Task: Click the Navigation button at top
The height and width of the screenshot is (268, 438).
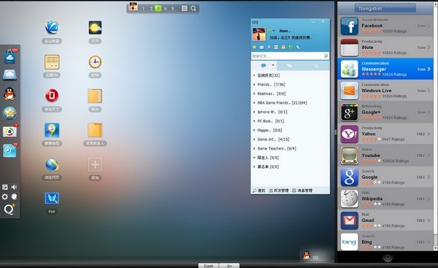Action: [x=385, y=8]
